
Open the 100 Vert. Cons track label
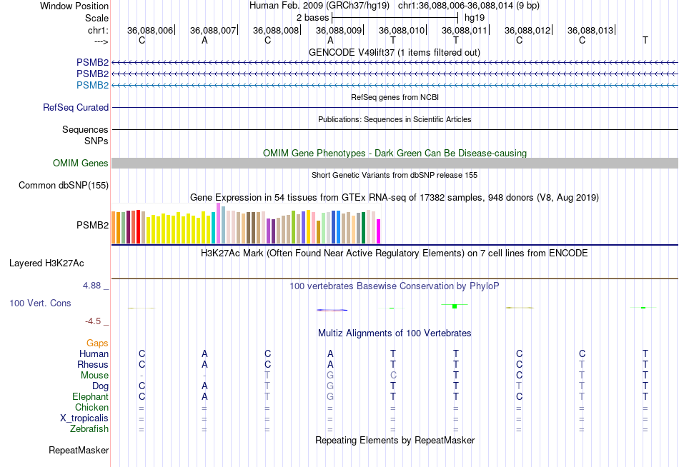[x=40, y=303]
